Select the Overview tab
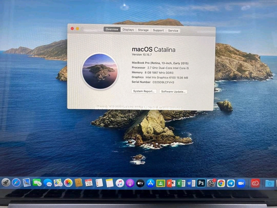Screen dimensions: 277x208 pyautogui.click(x=112, y=29)
